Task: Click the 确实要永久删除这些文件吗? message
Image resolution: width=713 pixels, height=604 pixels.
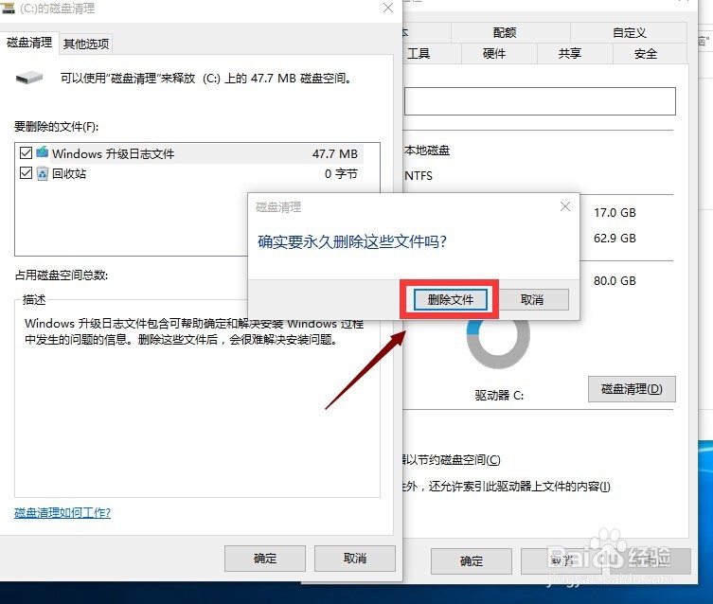Action: coord(352,241)
